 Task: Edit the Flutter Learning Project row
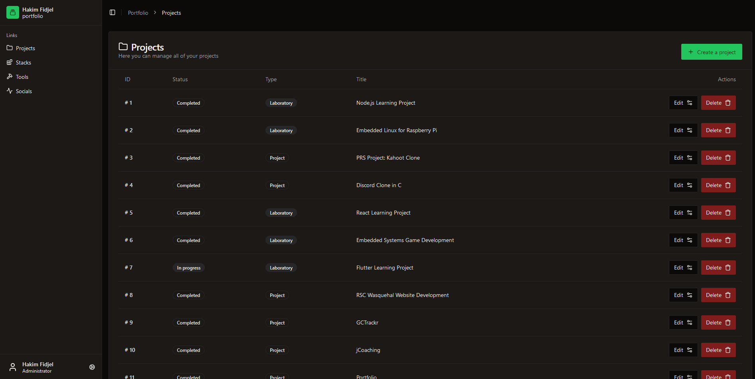(x=683, y=268)
